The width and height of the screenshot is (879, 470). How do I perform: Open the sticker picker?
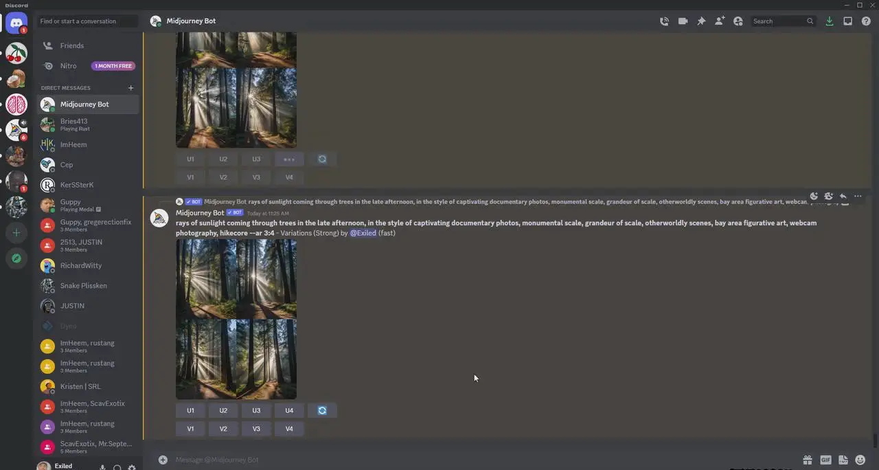[x=843, y=460]
